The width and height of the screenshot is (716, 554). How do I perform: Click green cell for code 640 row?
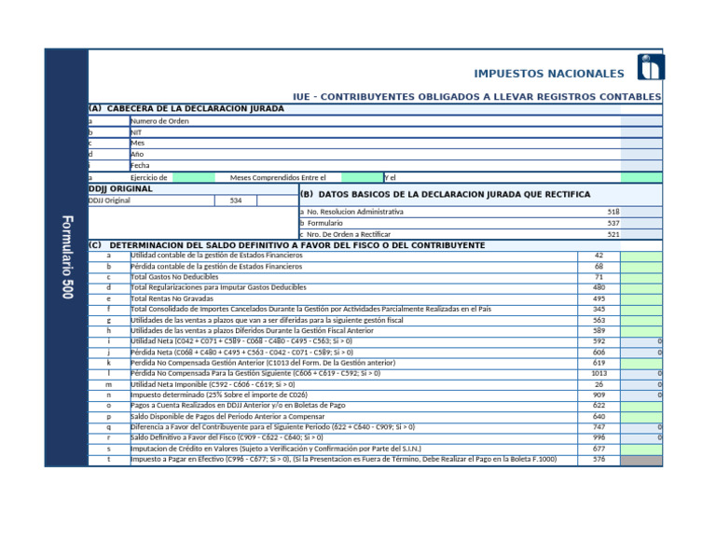click(x=641, y=417)
